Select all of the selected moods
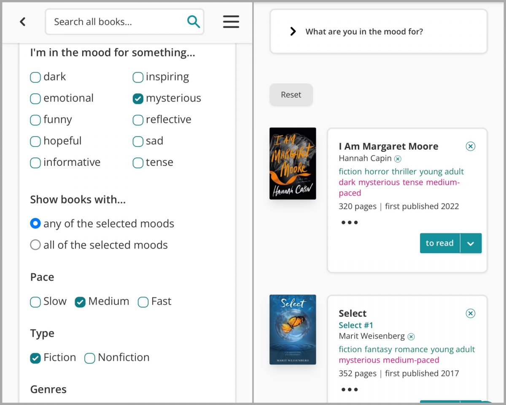The image size is (506, 405). tap(35, 245)
